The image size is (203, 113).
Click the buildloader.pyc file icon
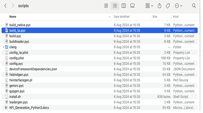(x=7, y=41)
